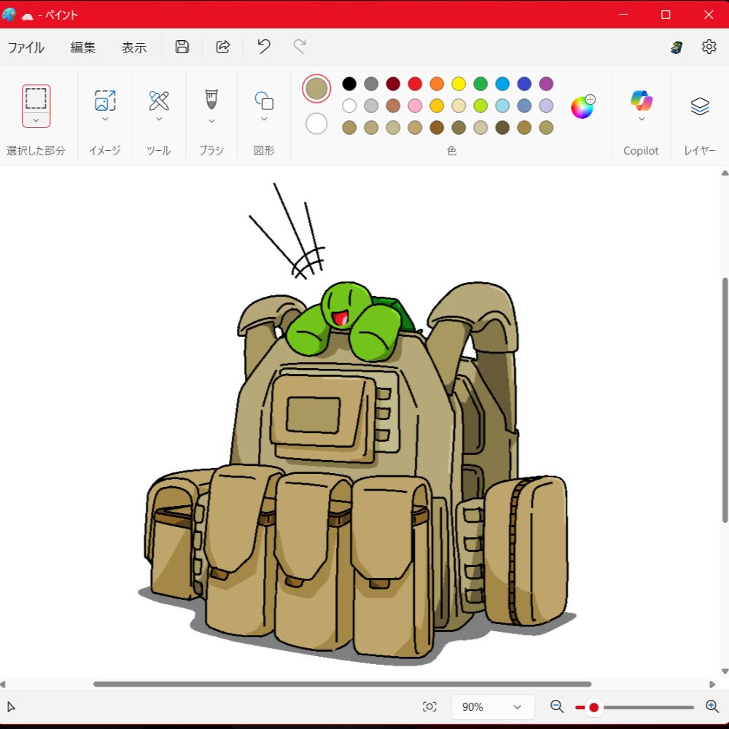
Task: Expand the selection options chevron
Action: coord(36,120)
